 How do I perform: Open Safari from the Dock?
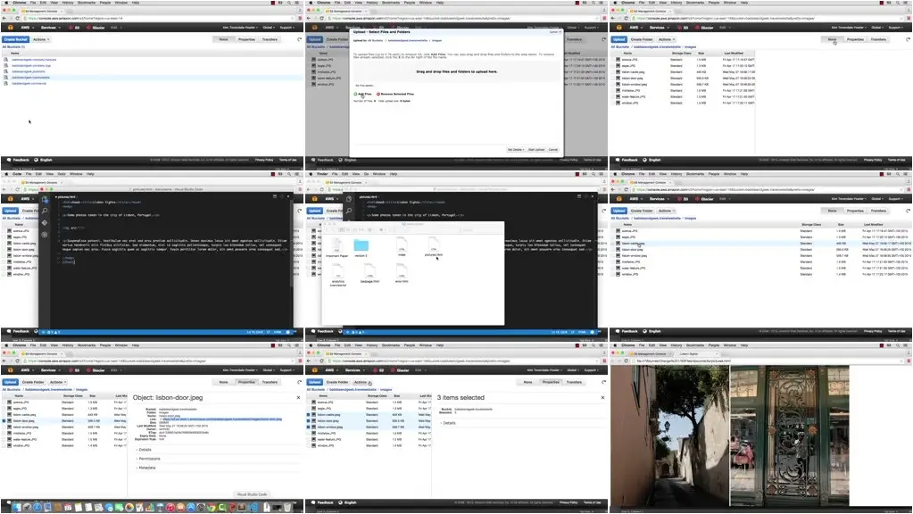click(37, 508)
